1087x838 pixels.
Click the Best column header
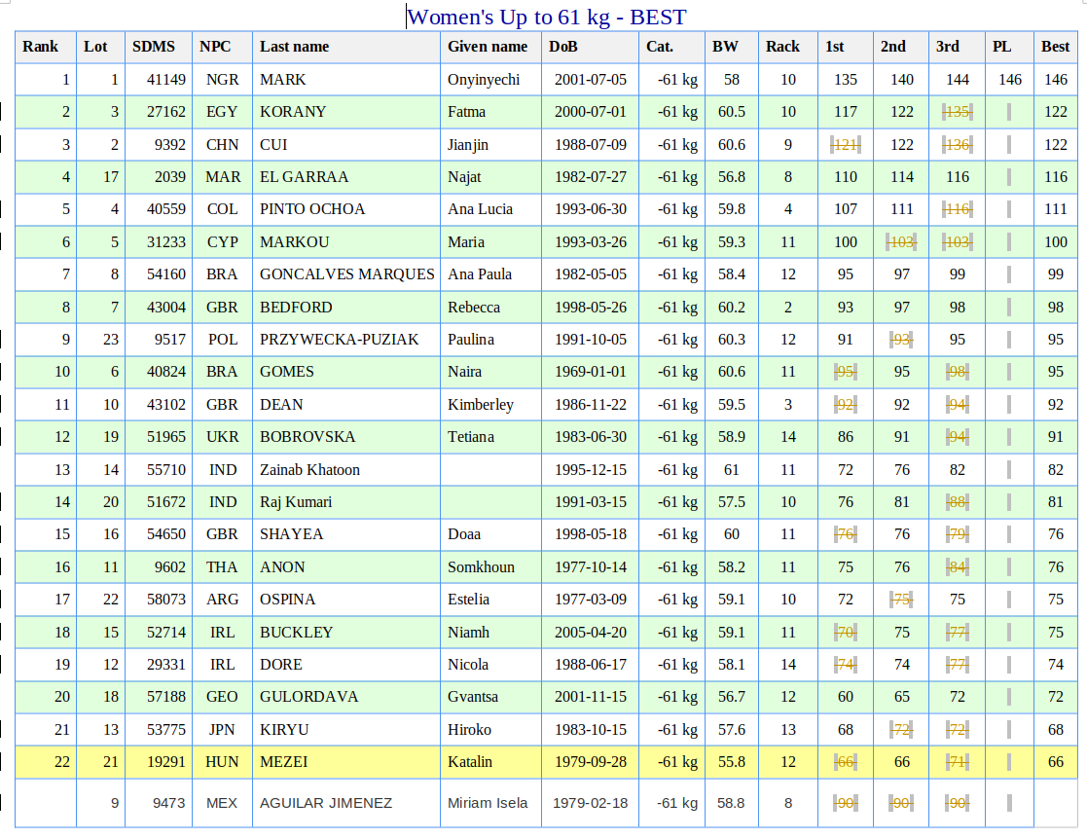[1055, 47]
